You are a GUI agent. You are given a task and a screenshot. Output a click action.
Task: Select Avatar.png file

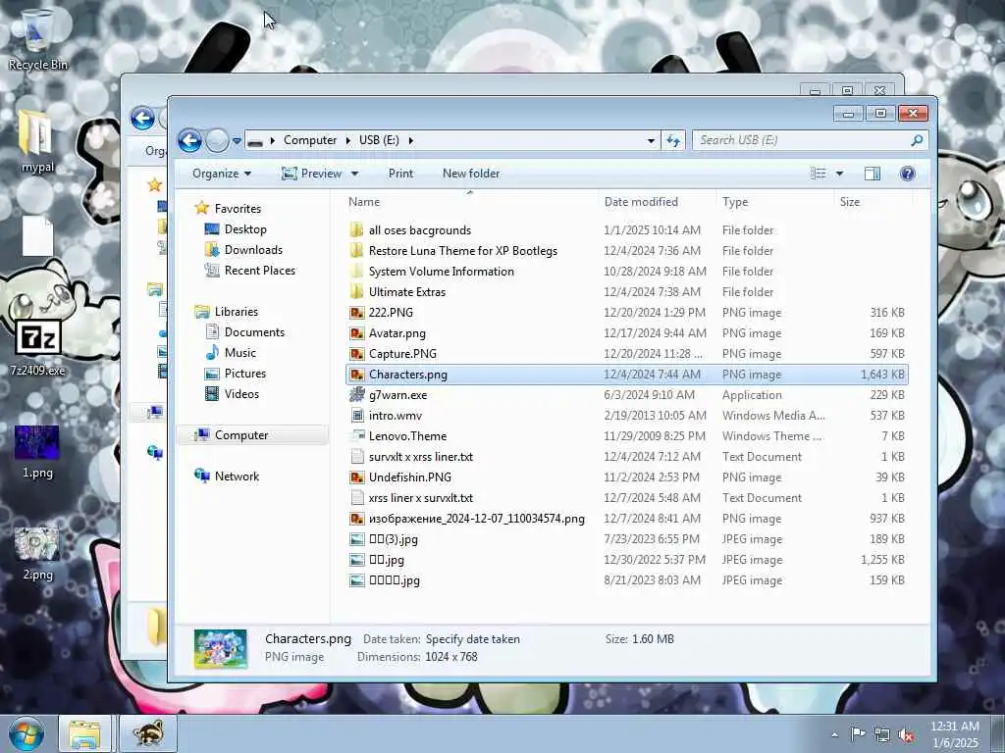[397, 333]
